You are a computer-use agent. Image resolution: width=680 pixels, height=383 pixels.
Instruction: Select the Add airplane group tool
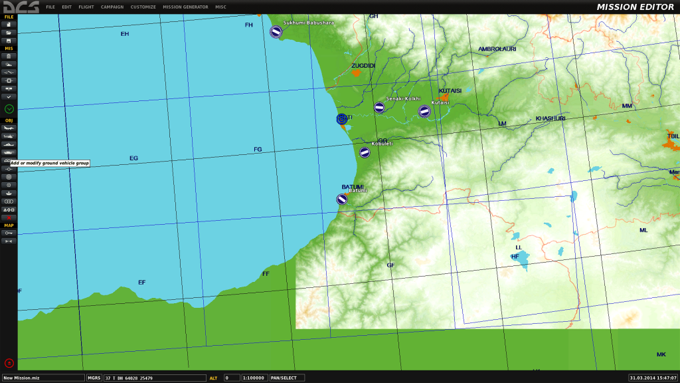point(9,128)
